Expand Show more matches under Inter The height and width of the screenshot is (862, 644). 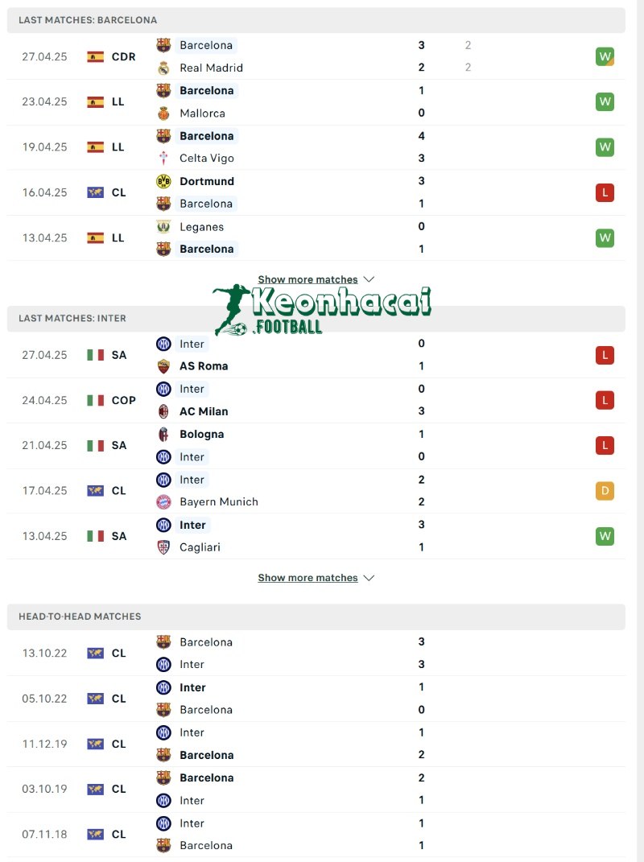pos(309,577)
